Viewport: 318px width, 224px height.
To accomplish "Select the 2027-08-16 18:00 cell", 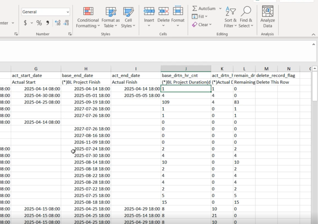I will coord(86,135).
